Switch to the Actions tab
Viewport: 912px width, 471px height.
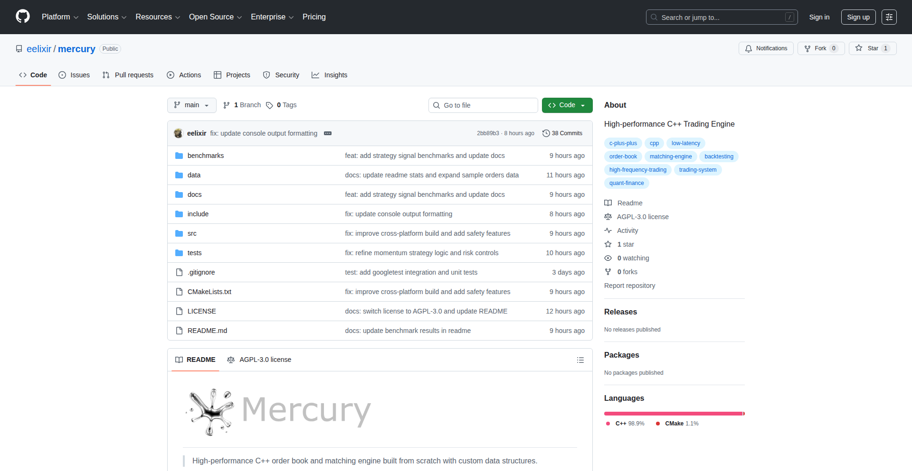[x=184, y=75]
